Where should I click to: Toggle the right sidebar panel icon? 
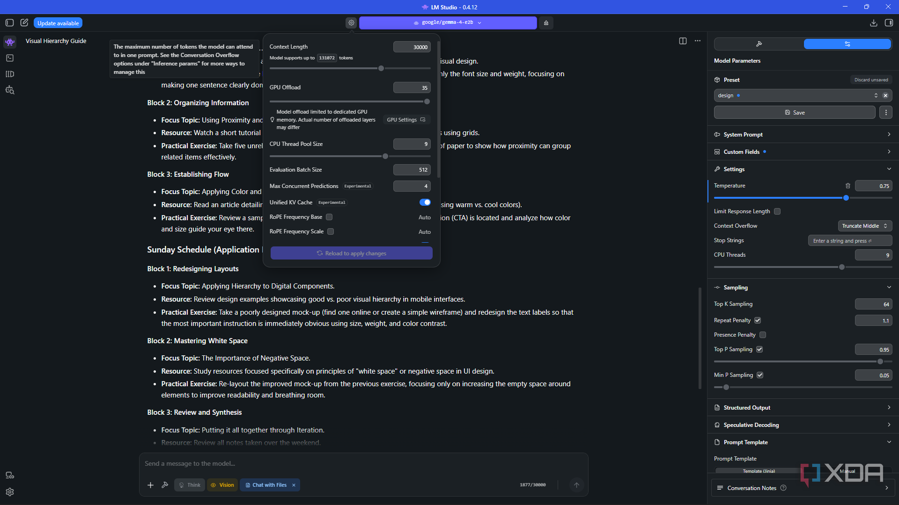[x=889, y=23]
